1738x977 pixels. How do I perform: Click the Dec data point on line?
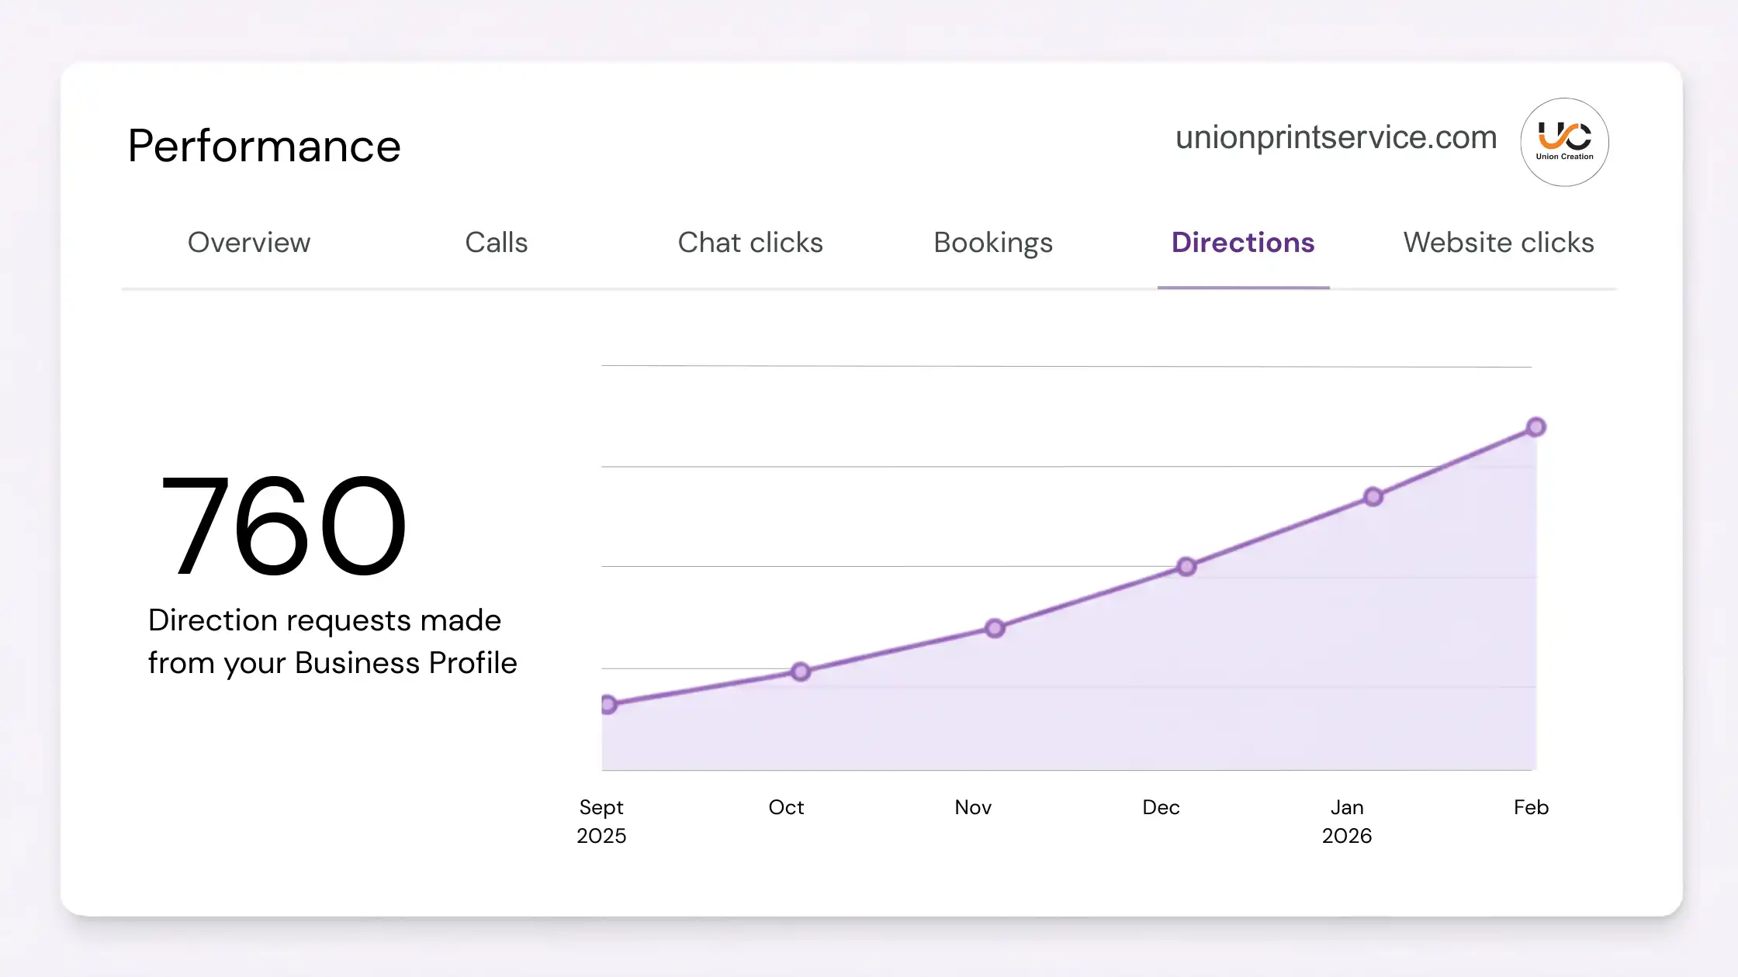tap(1186, 567)
